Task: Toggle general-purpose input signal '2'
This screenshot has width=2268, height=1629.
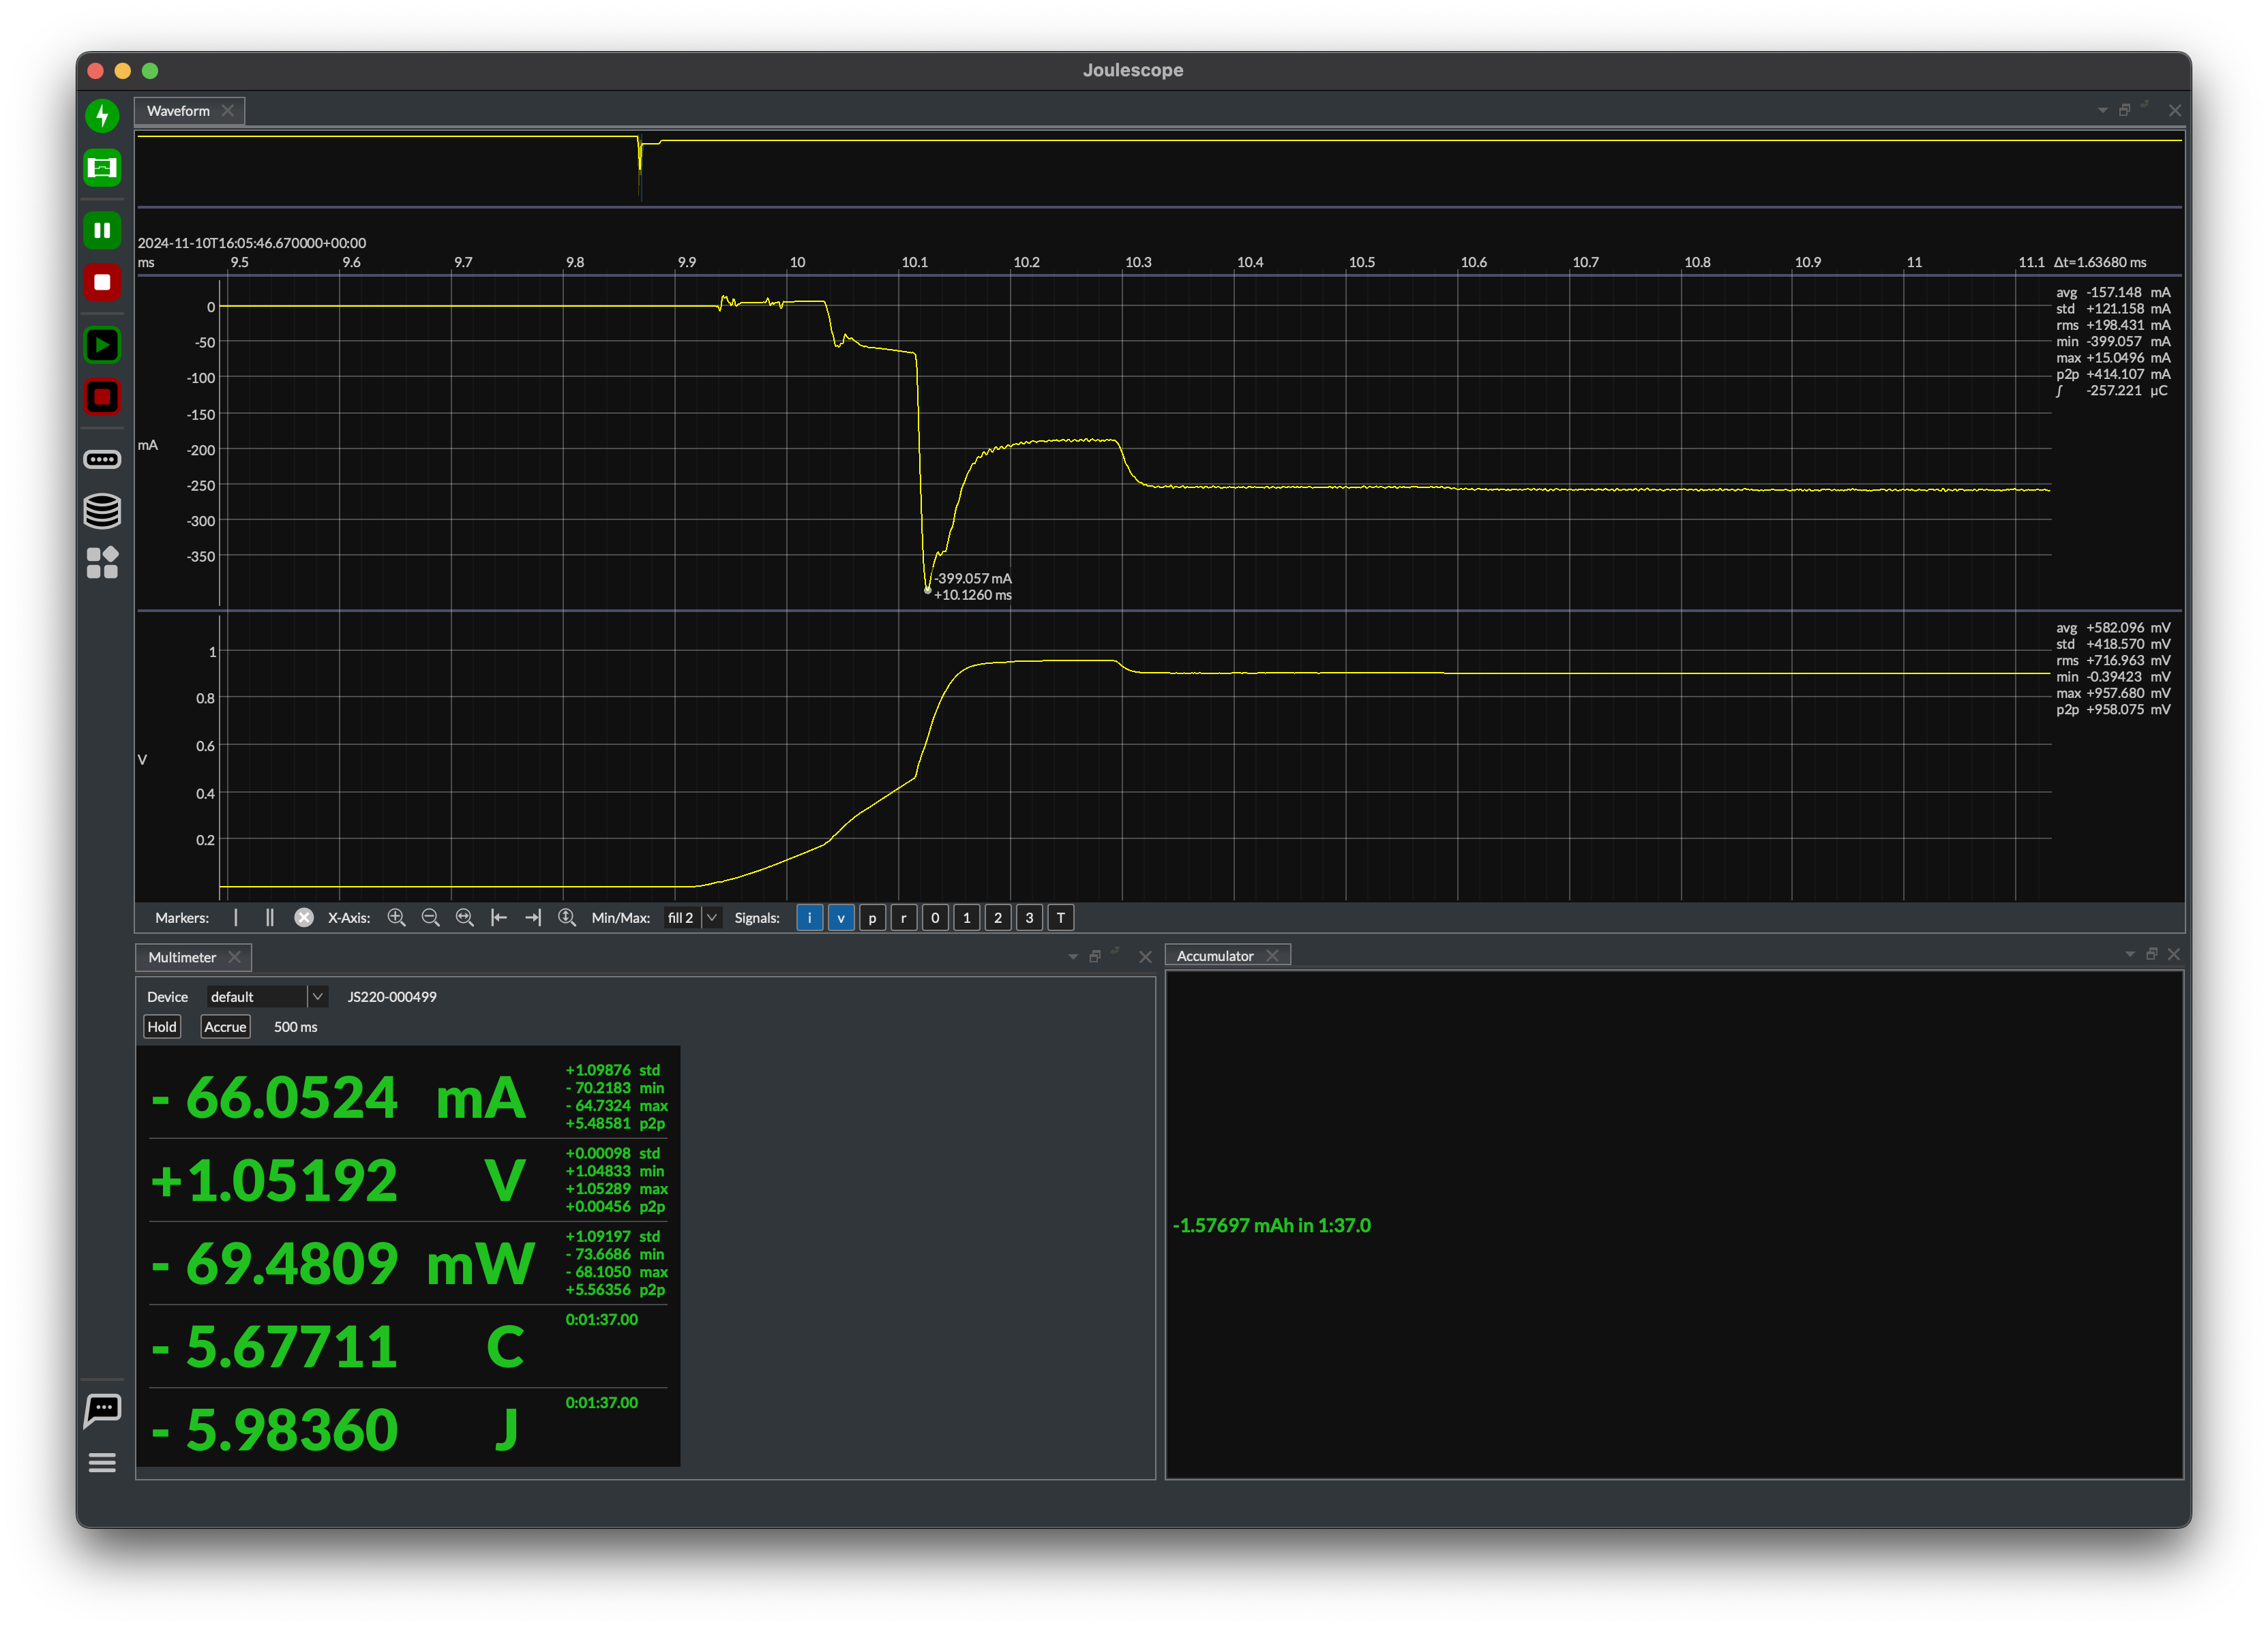Action: click(997, 917)
